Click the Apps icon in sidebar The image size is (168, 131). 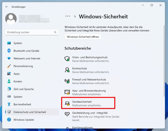pos(9,73)
